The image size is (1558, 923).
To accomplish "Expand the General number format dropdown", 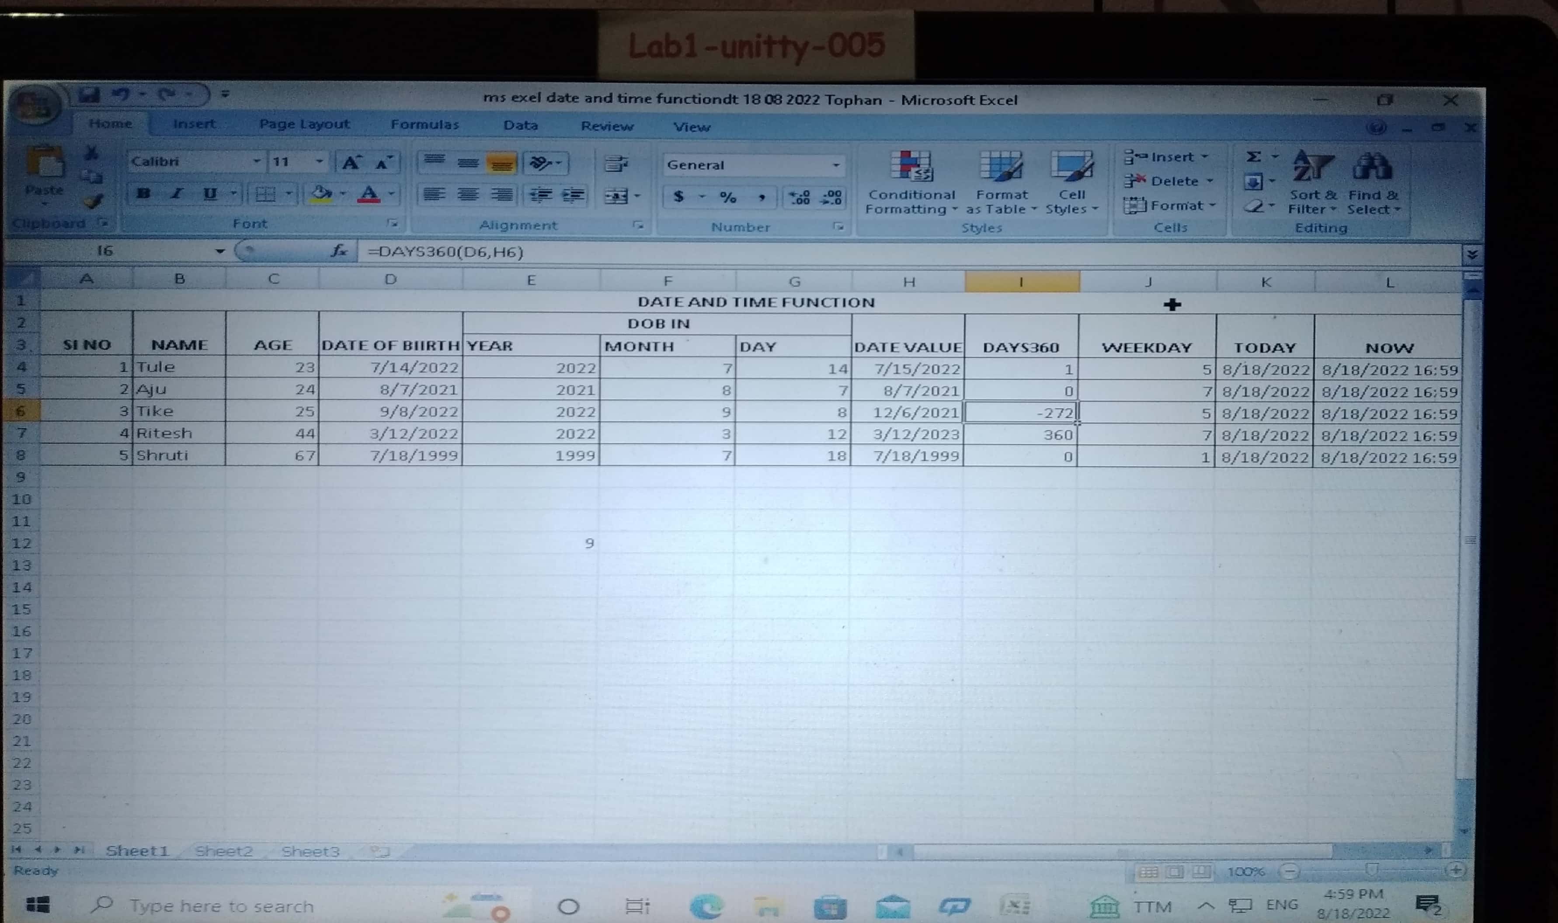I will click(836, 166).
